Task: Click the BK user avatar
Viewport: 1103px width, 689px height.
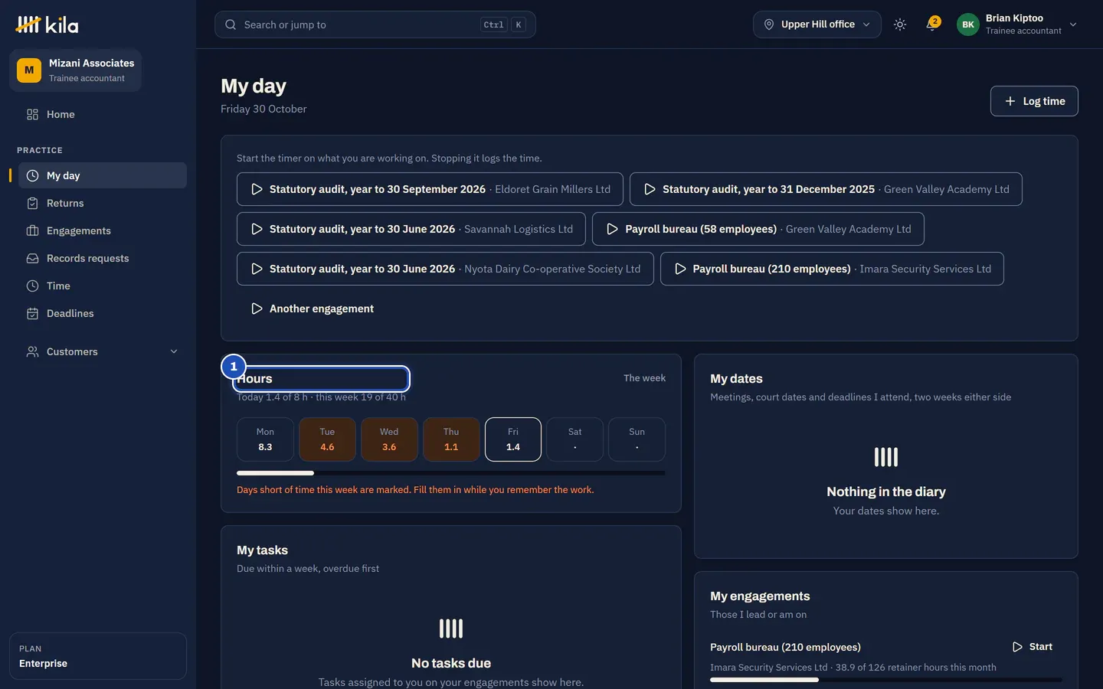Action: (x=968, y=24)
